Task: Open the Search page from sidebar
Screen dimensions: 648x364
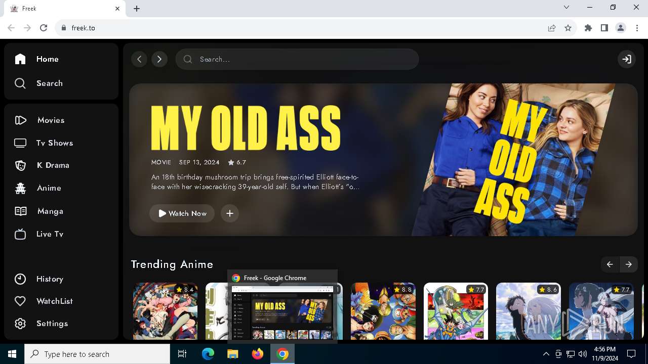Action: (x=38, y=83)
